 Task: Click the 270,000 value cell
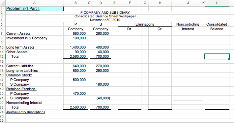pyautogui.click(x=102, y=66)
